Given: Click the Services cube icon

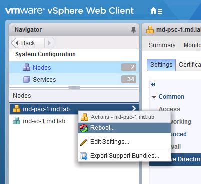Looking at the screenshot, I should 27,80.
